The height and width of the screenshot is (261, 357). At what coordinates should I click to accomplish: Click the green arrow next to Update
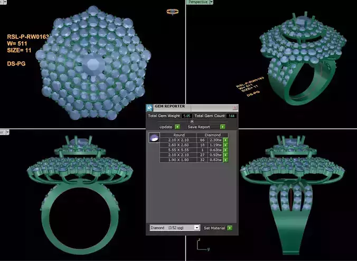(177, 127)
